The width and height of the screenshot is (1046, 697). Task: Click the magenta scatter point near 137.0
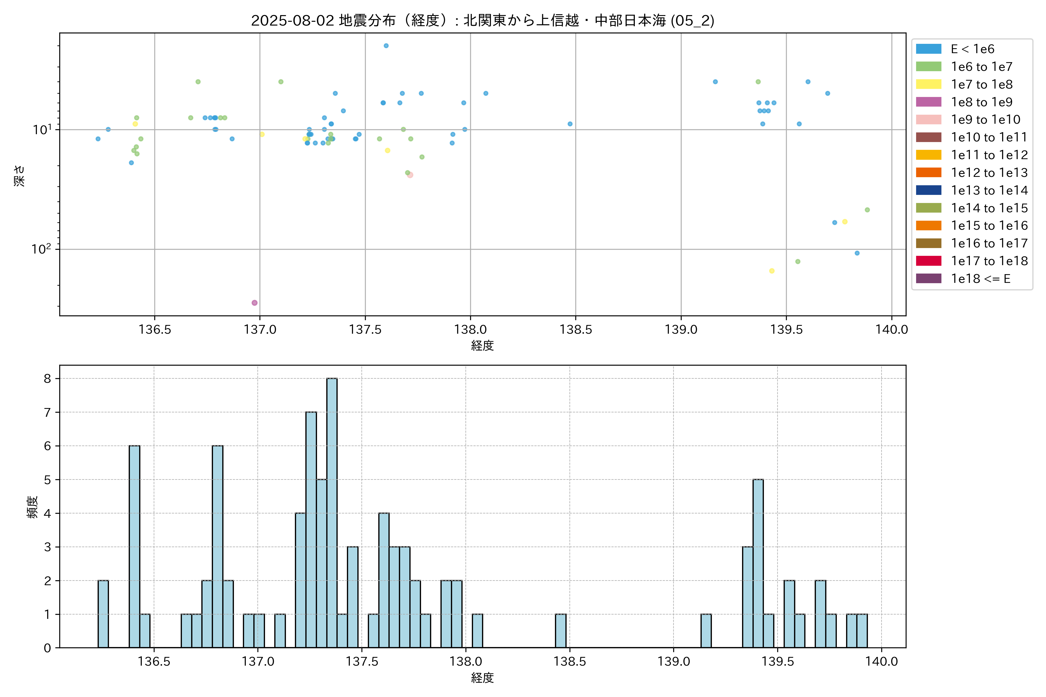[x=255, y=303]
